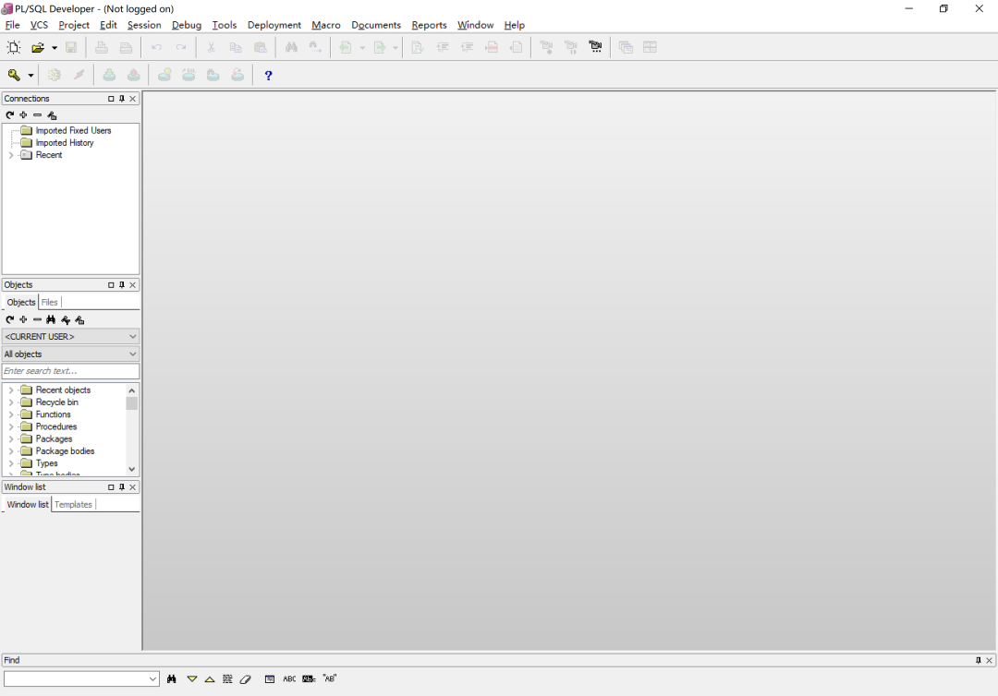
Task: Toggle the whole words search option
Action: (x=309, y=678)
